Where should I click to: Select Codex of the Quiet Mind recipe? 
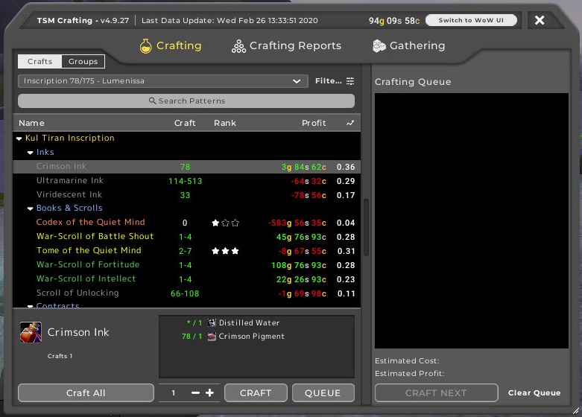[x=187, y=223]
